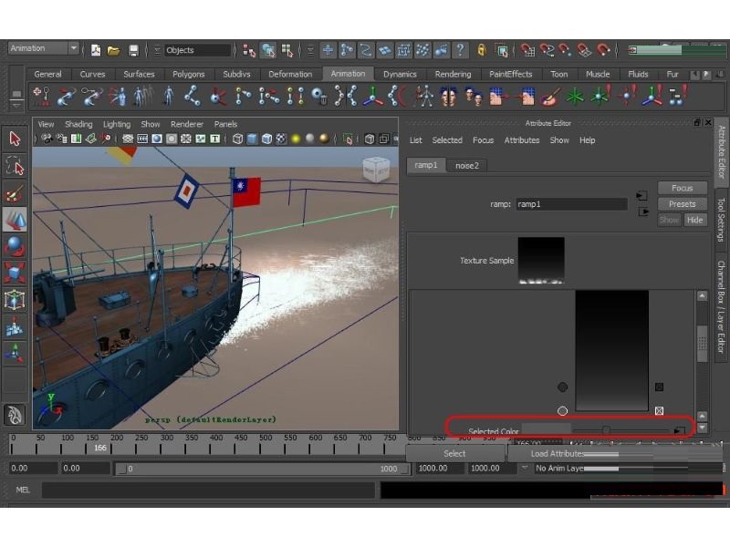Click the Select button below Attribute Editor

(x=454, y=453)
